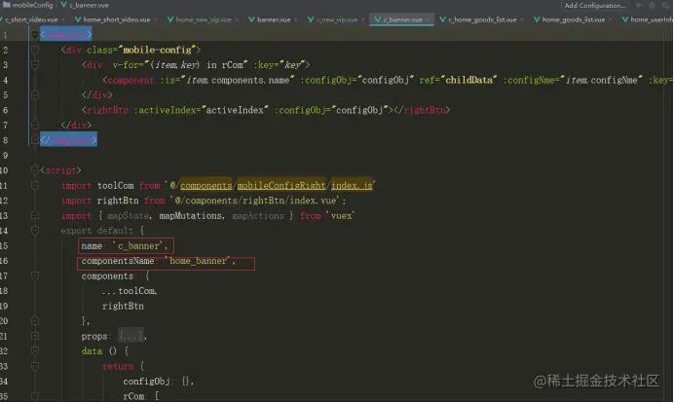Click 'mapActions' in the vuex import
The width and height of the screenshot is (674, 403).
258,216
